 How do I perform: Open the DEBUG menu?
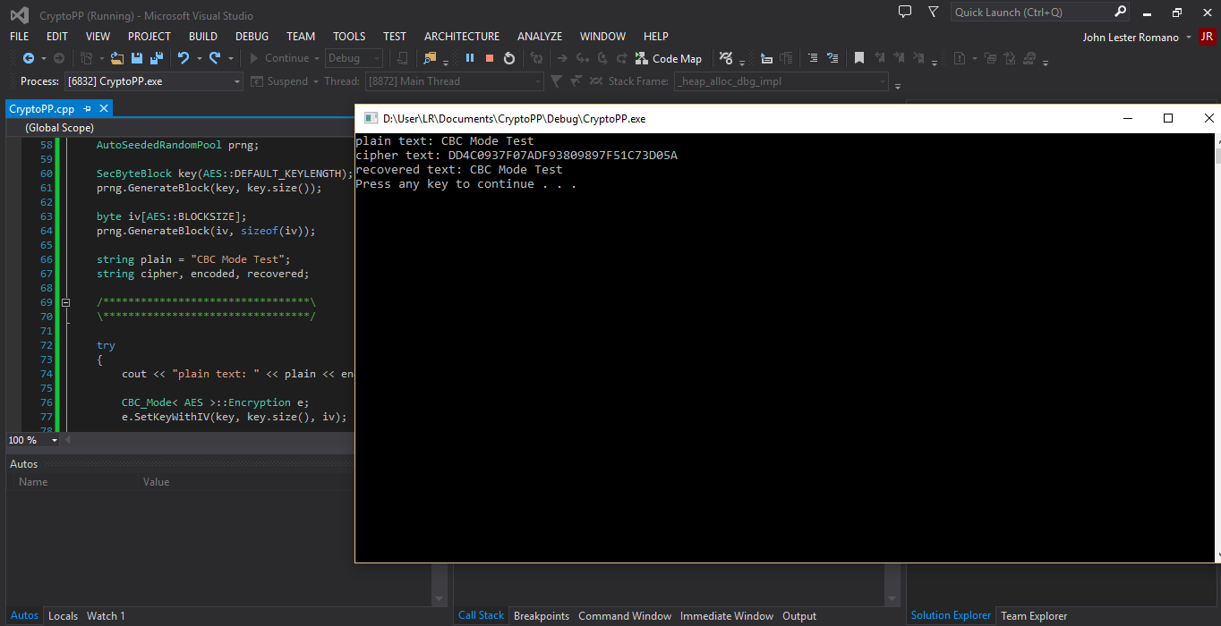pyautogui.click(x=252, y=37)
